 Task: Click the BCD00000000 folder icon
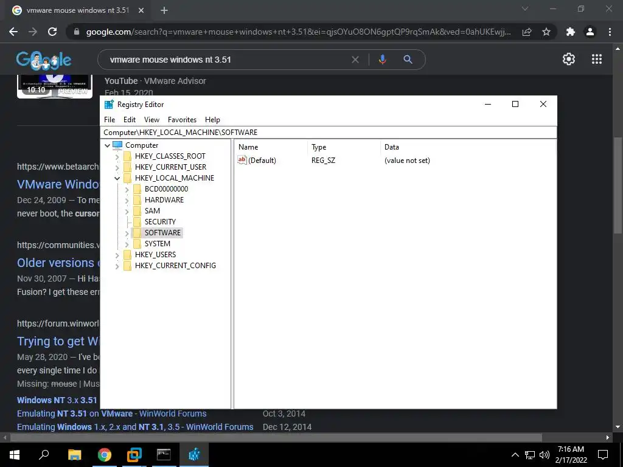137,189
